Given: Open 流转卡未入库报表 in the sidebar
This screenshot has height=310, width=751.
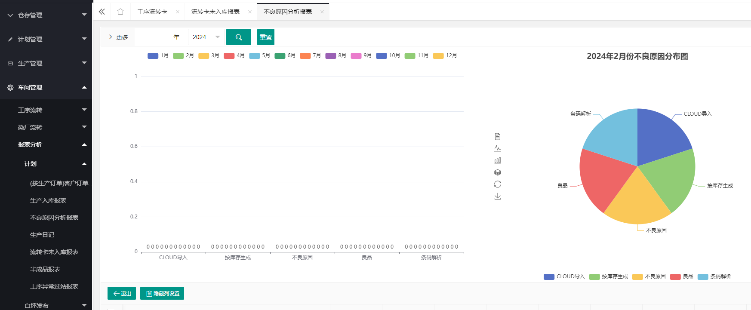Looking at the screenshot, I should pos(54,252).
